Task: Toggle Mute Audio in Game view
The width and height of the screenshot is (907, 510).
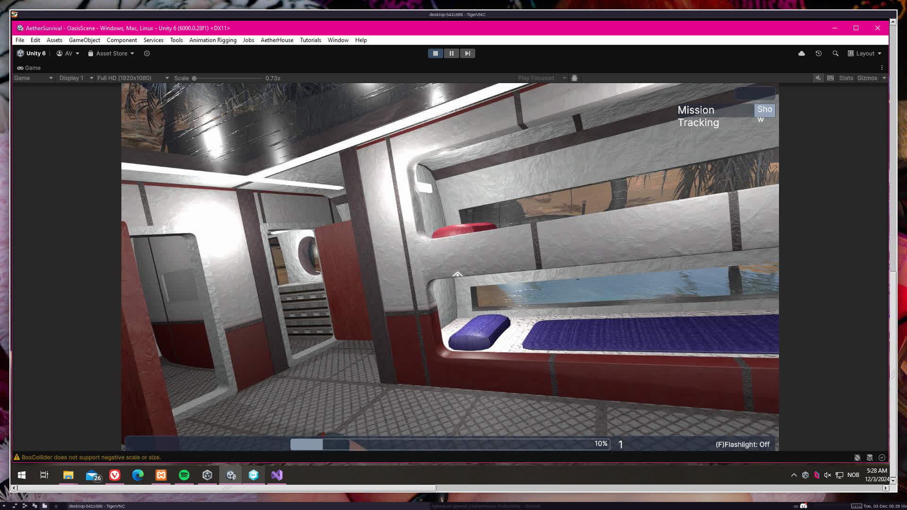Action: [818, 78]
